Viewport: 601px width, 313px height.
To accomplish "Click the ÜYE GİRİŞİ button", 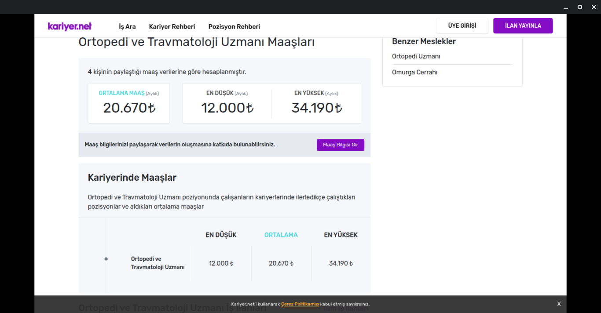I will [462, 26].
